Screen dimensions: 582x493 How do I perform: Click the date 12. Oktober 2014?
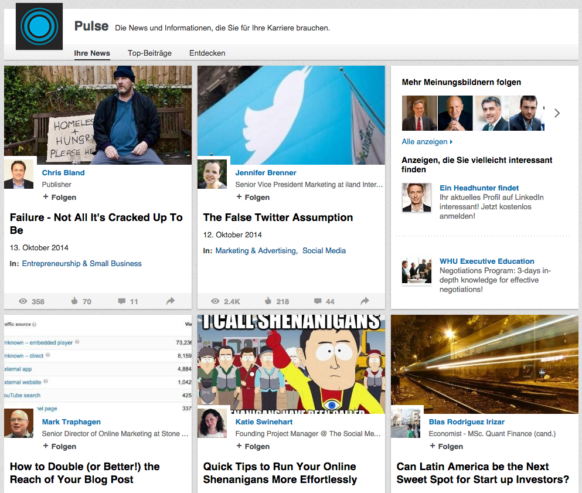coord(232,234)
